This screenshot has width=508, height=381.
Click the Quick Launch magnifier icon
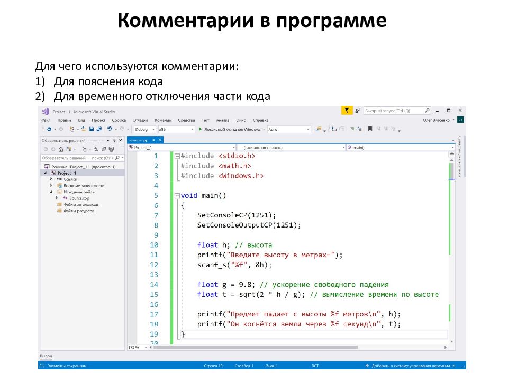[428, 111]
